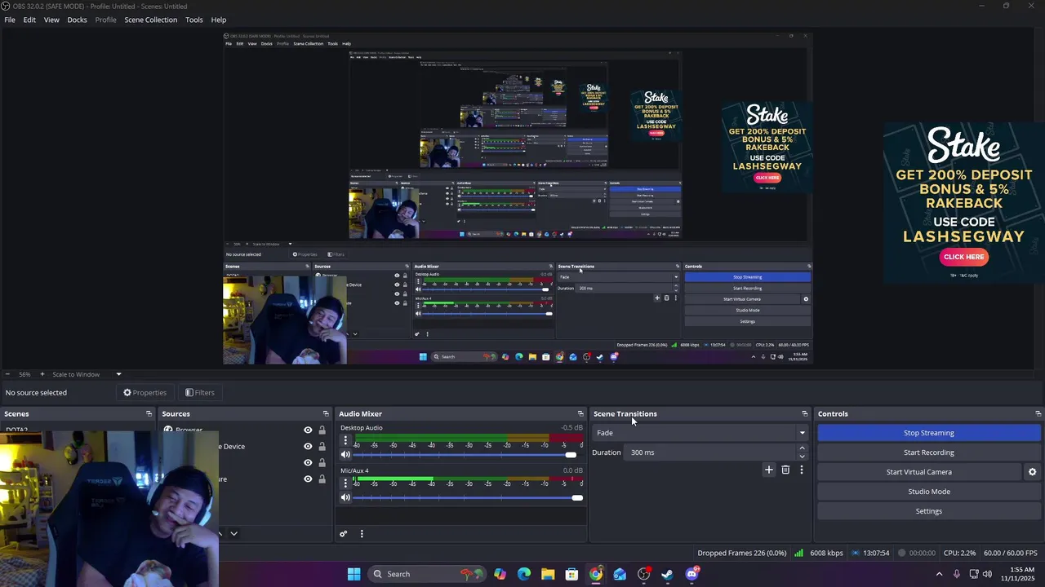Click Start Virtual Camera

[918, 472]
